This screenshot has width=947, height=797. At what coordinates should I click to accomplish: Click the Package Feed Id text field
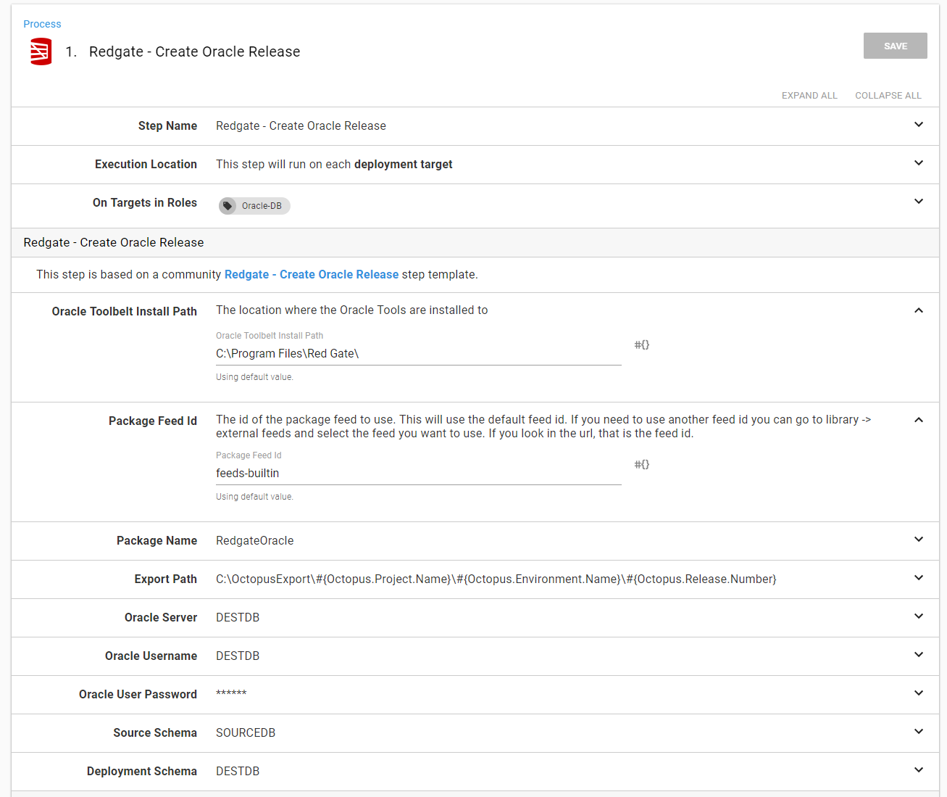click(x=418, y=474)
